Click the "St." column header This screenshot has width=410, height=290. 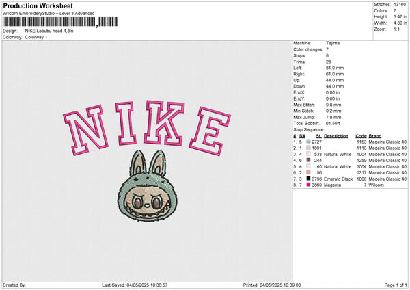coord(318,136)
